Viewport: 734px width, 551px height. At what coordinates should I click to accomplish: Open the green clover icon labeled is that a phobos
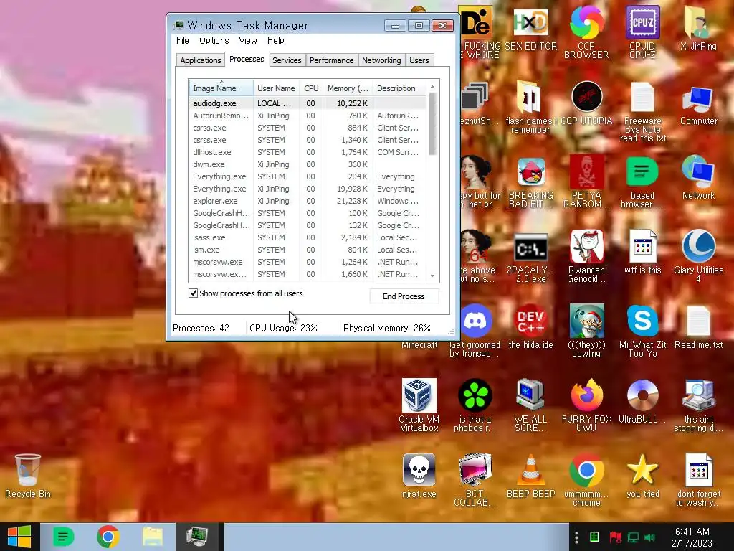(x=475, y=405)
